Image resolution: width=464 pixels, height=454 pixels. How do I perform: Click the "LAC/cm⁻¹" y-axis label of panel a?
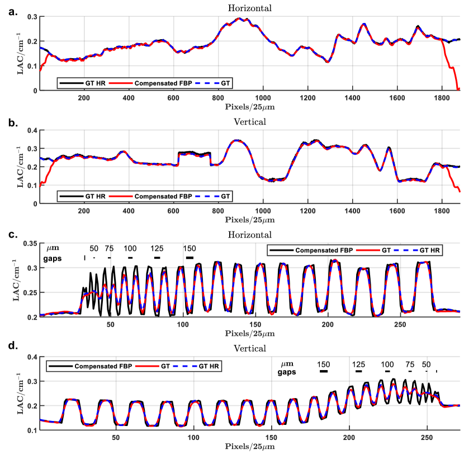[20, 54]
